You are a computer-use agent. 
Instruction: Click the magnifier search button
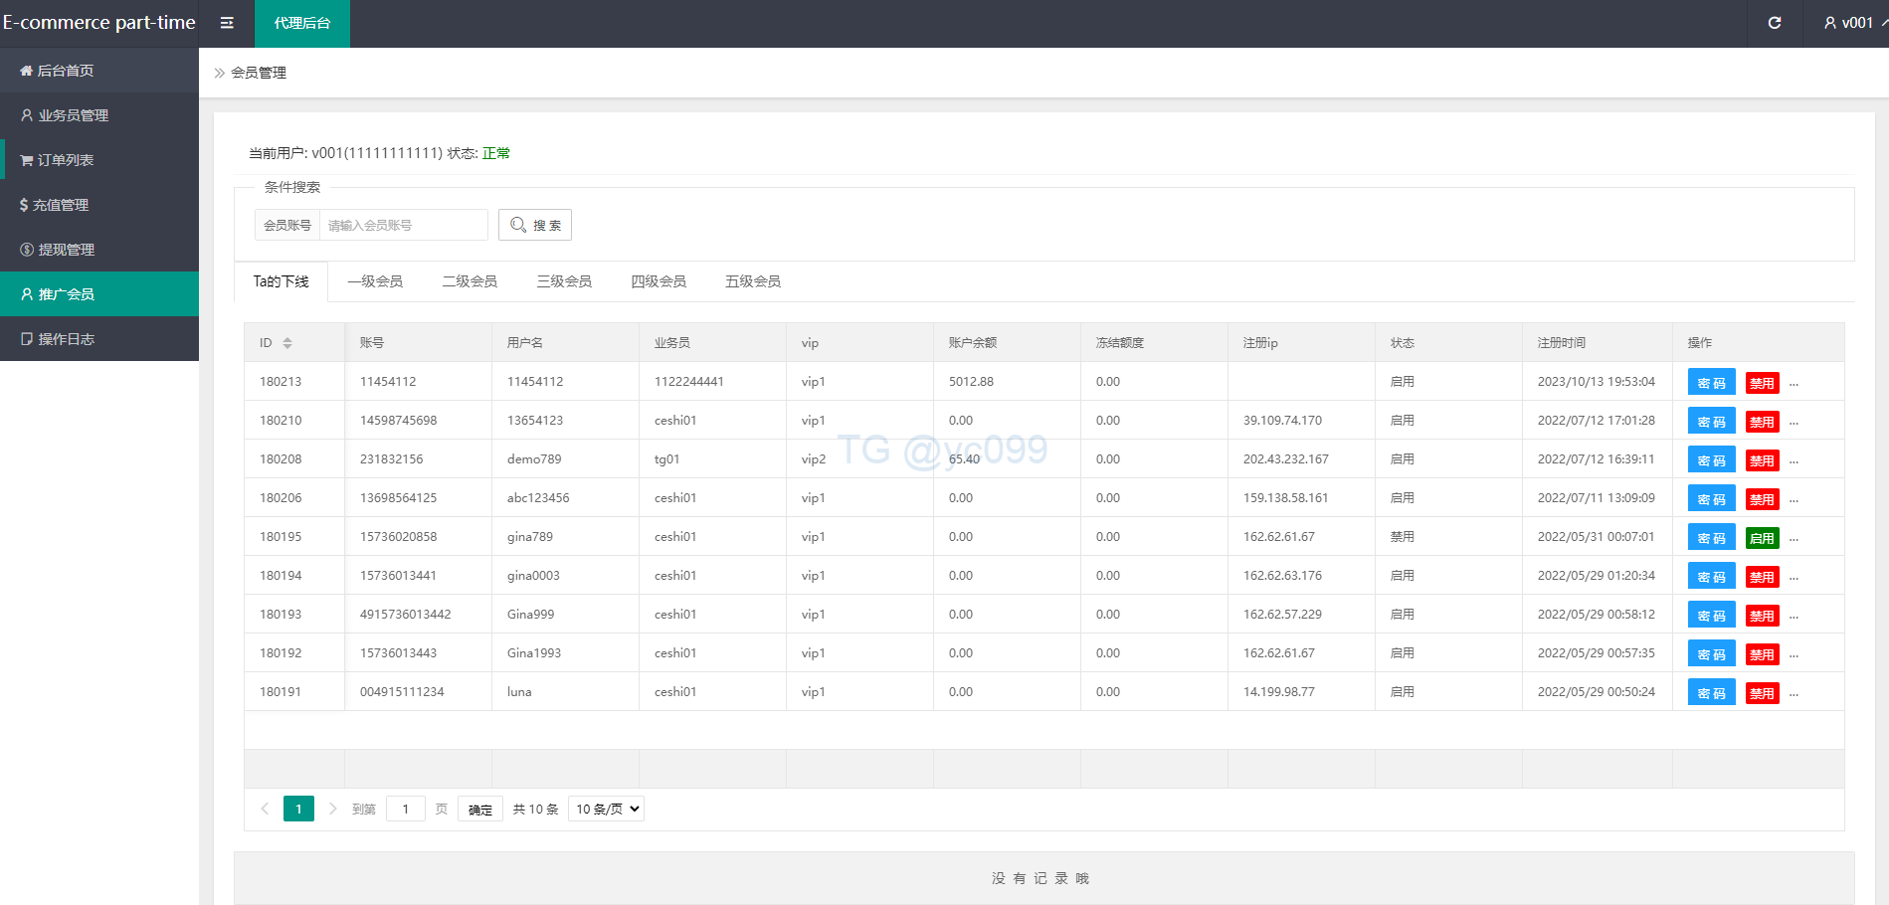coord(535,225)
